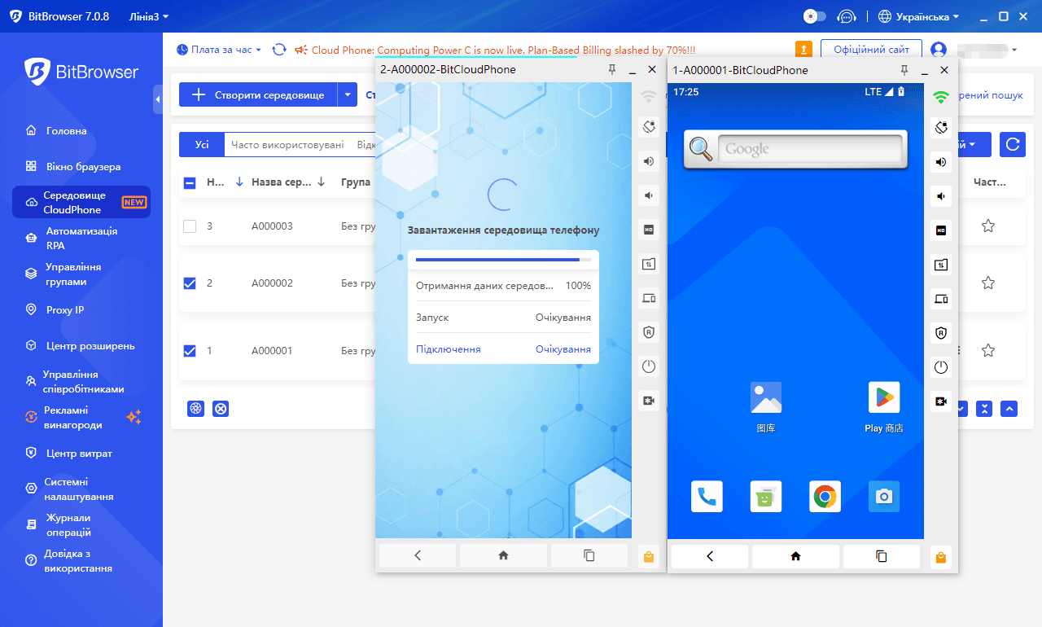Expand the Лінія3 line selector

pos(149,16)
